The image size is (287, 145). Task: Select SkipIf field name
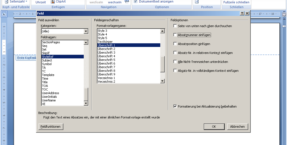[63, 53]
